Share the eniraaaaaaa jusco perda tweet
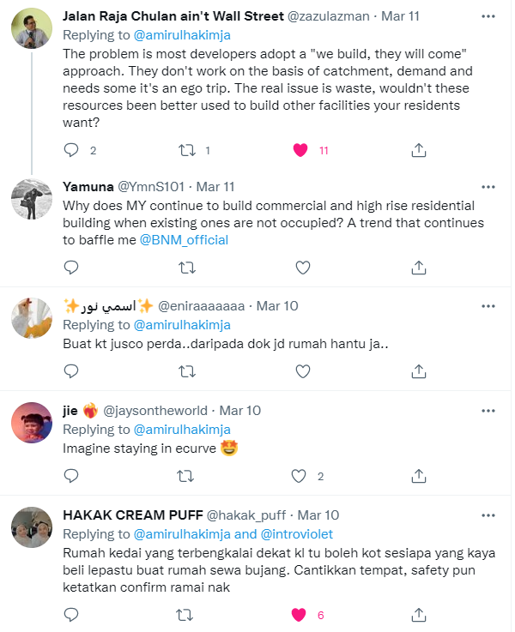This screenshot has width=515, height=632. coord(419,370)
